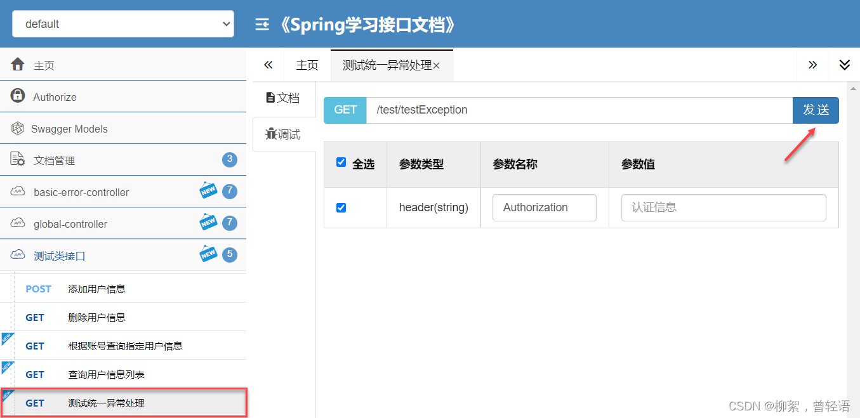Click the 文档管理 count badge 3
Screen dimensions: 860x418
(230, 160)
